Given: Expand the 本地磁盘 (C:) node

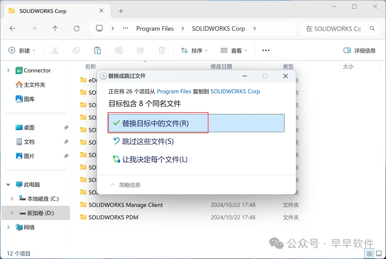Looking at the screenshot, I should pyautogui.click(x=11, y=199).
